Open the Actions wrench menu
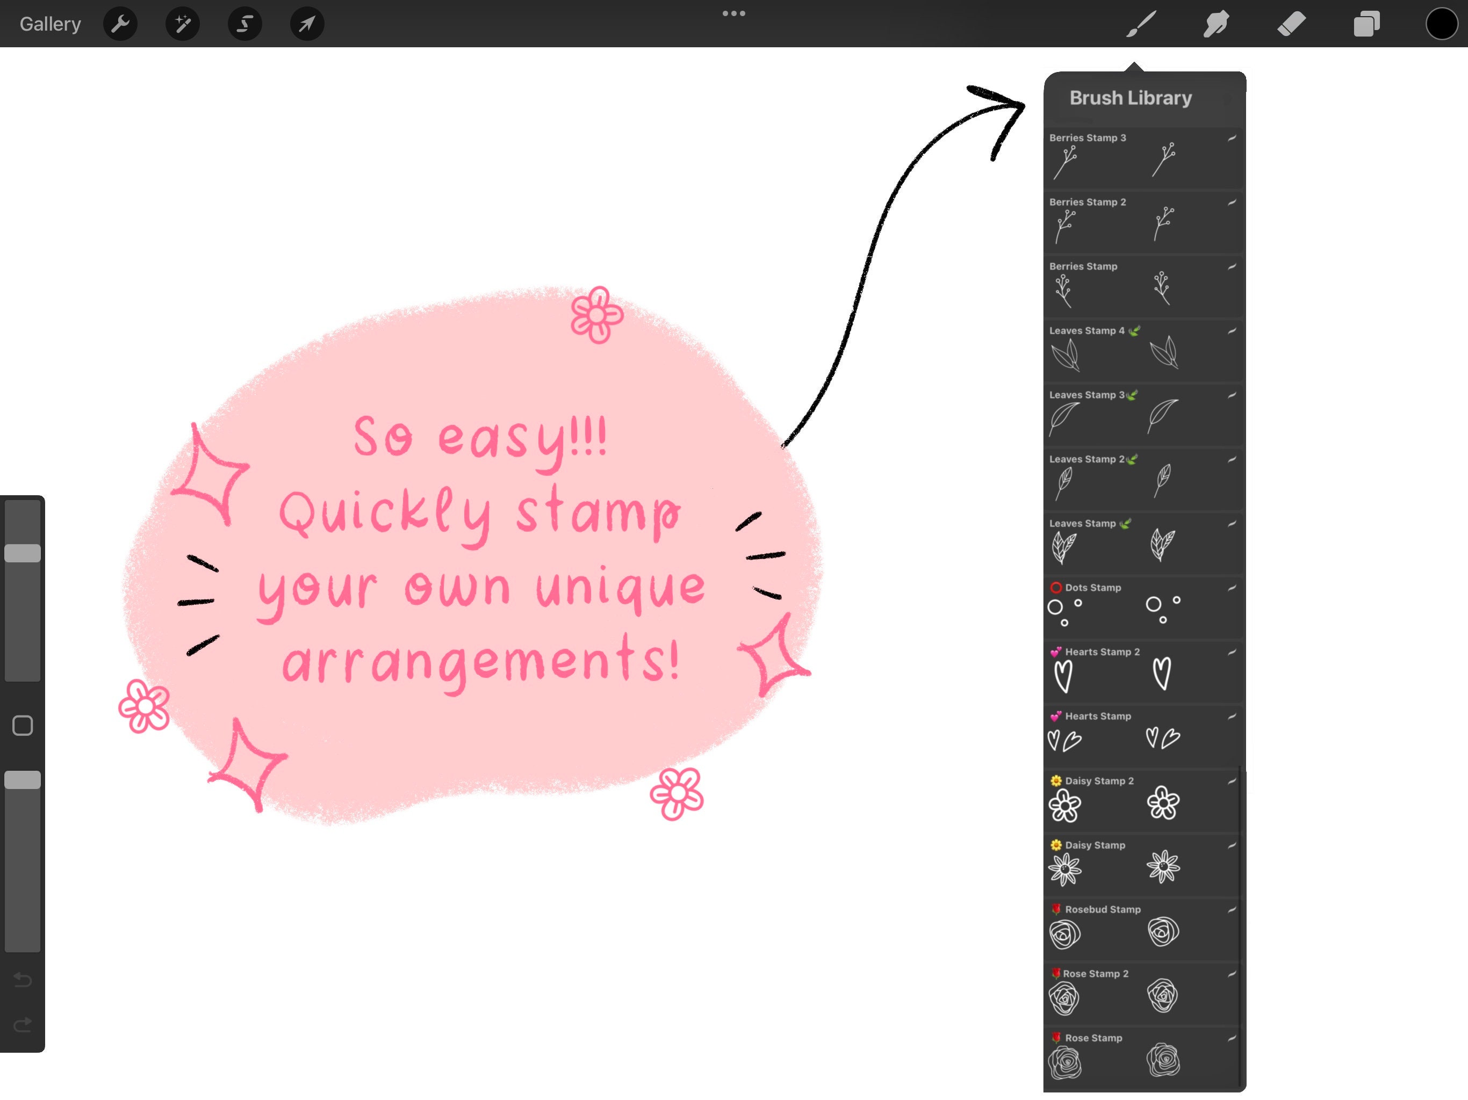The height and width of the screenshot is (1100, 1468). click(120, 25)
